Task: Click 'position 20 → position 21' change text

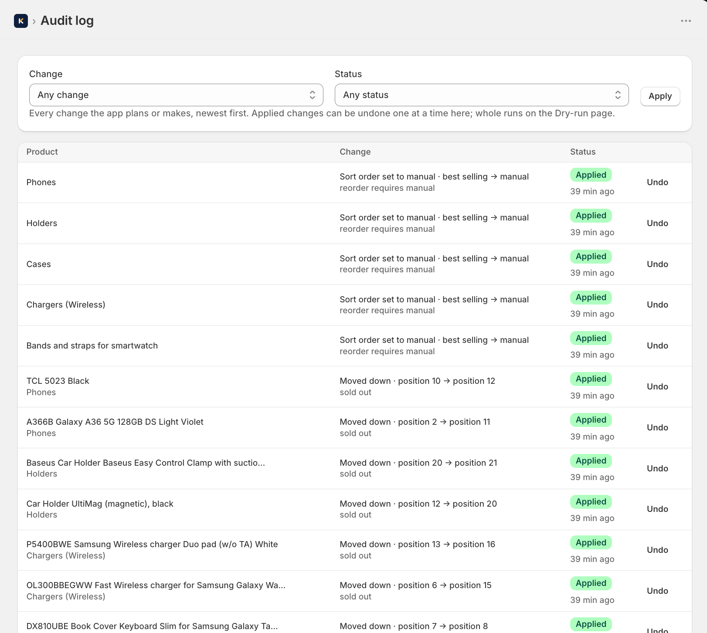Action: (448, 463)
